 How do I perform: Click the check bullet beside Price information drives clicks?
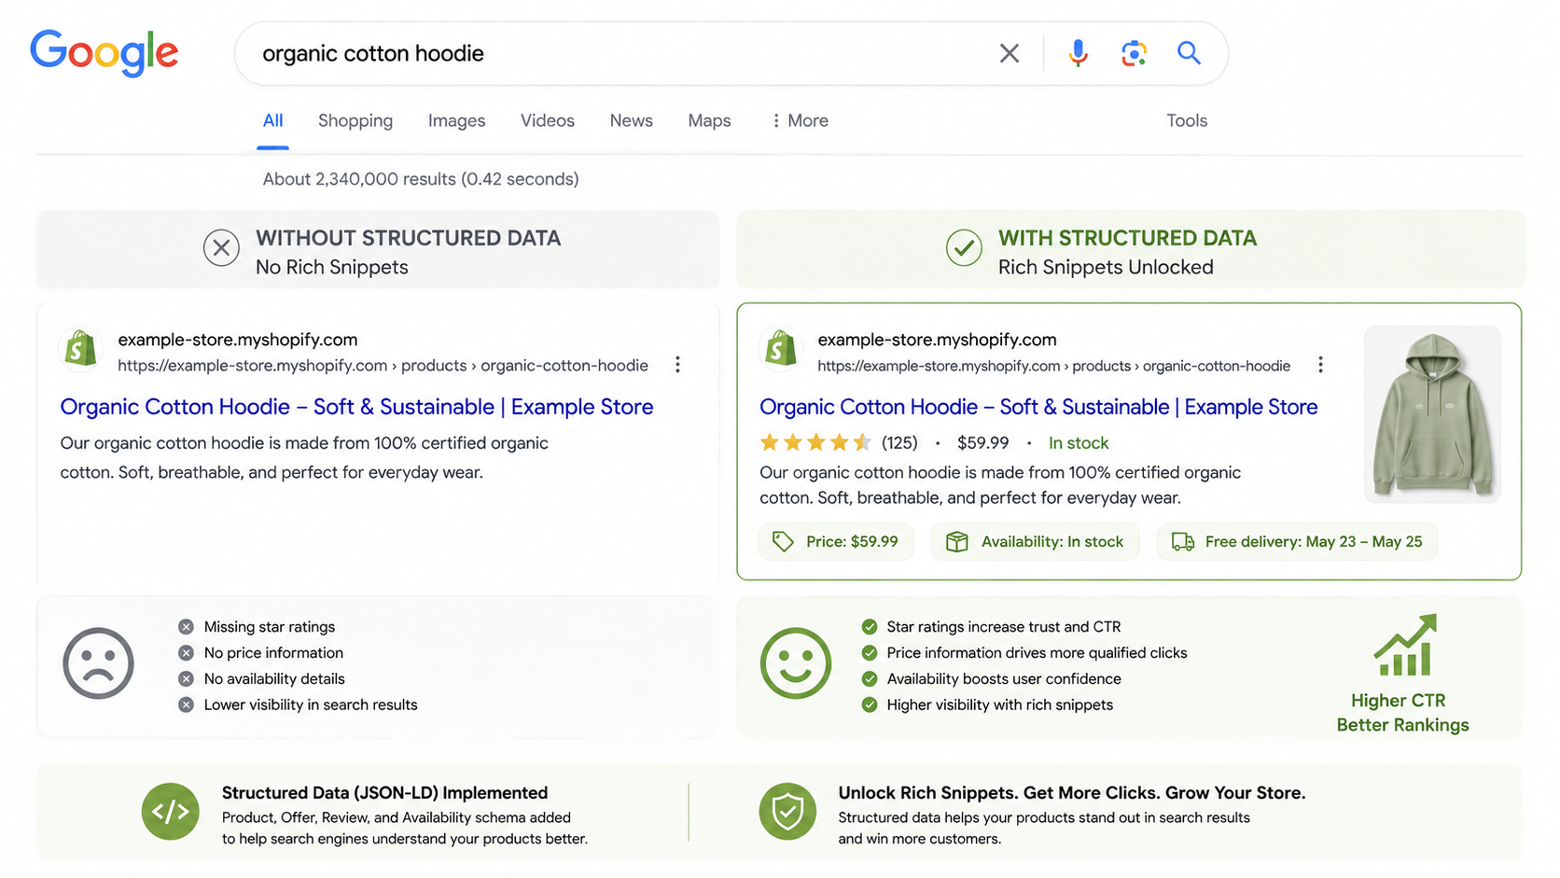point(870,653)
